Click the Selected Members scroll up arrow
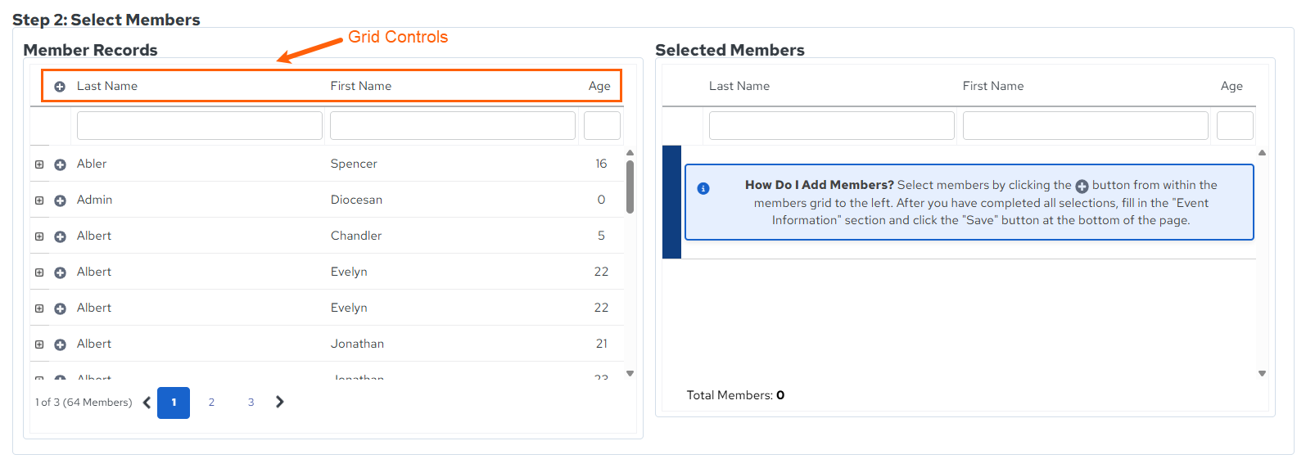Viewport: 1306px width, 468px height. pyautogui.click(x=1262, y=152)
